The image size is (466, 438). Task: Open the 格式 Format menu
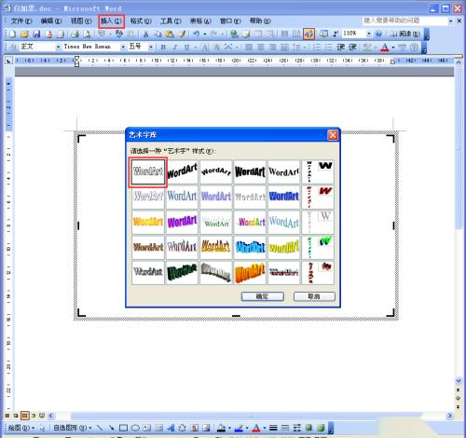141,21
